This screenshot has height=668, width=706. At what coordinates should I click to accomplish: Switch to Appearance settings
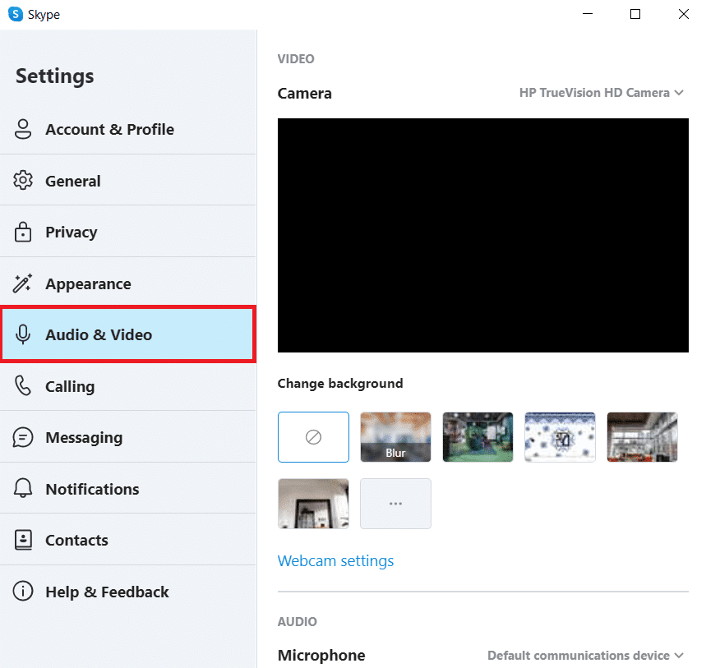(128, 283)
